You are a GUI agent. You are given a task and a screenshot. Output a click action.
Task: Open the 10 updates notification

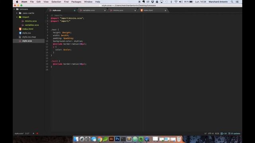point(234,133)
